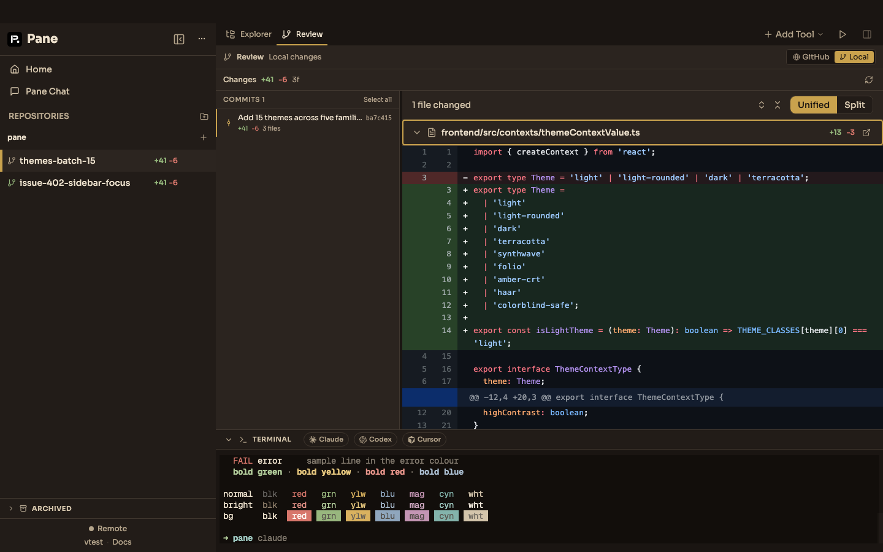Click the red bg color sample

point(299,516)
